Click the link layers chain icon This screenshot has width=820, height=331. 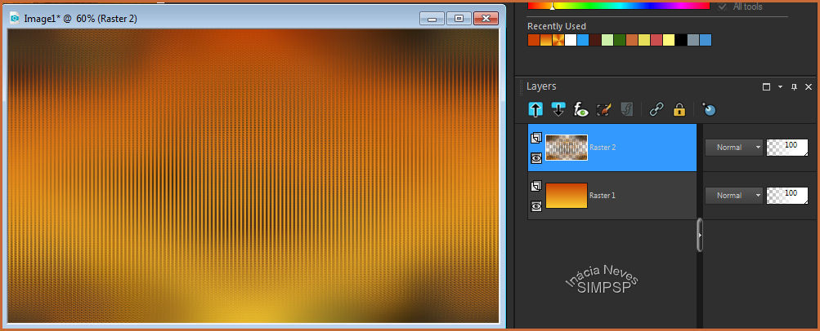coord(656,109)
